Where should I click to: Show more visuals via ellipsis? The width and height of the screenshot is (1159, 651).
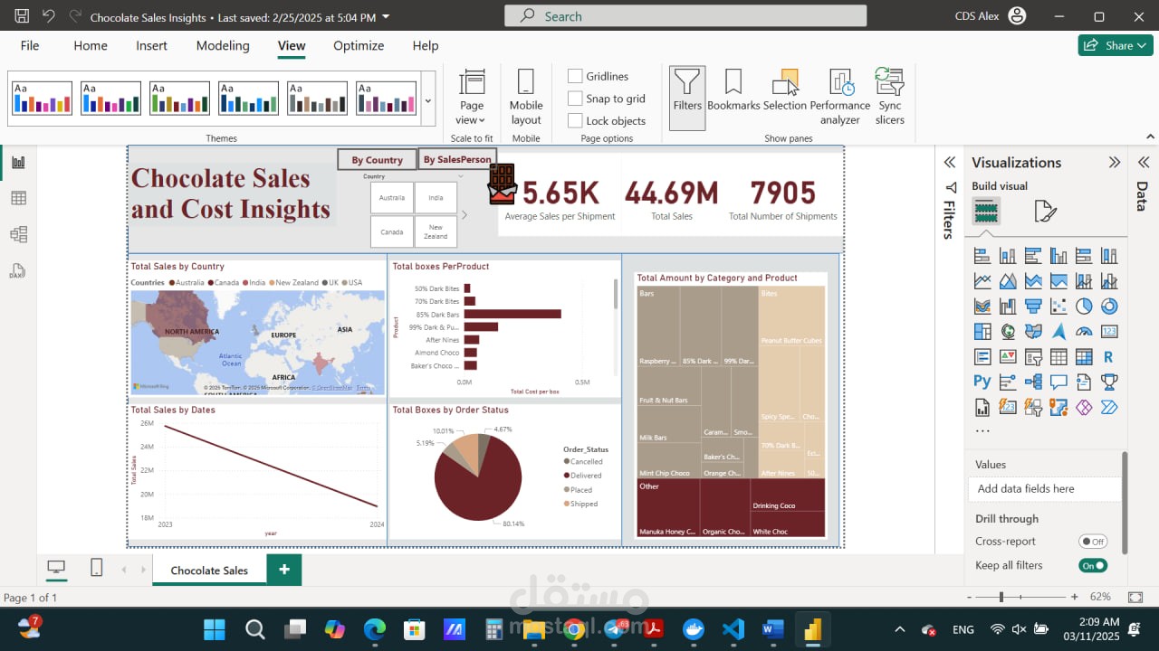982,431
